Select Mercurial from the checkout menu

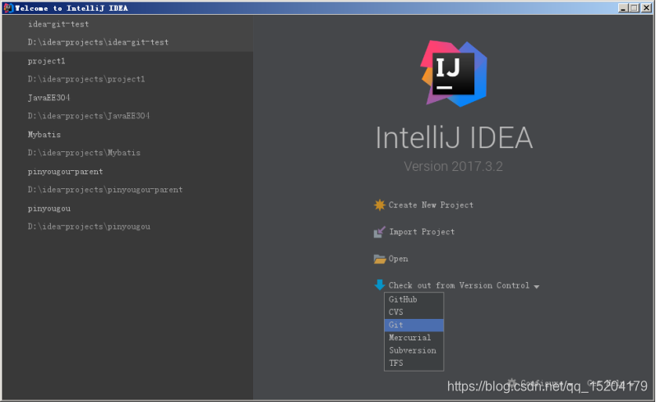coord(413,338)
